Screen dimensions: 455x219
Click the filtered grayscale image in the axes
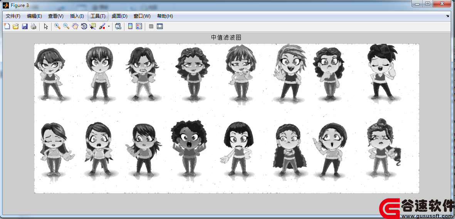(x=227, y=118)
